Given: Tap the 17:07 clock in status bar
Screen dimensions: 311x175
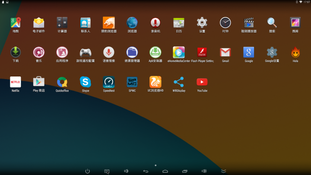Looking at the screenshot, I should (x=307, y=2).
